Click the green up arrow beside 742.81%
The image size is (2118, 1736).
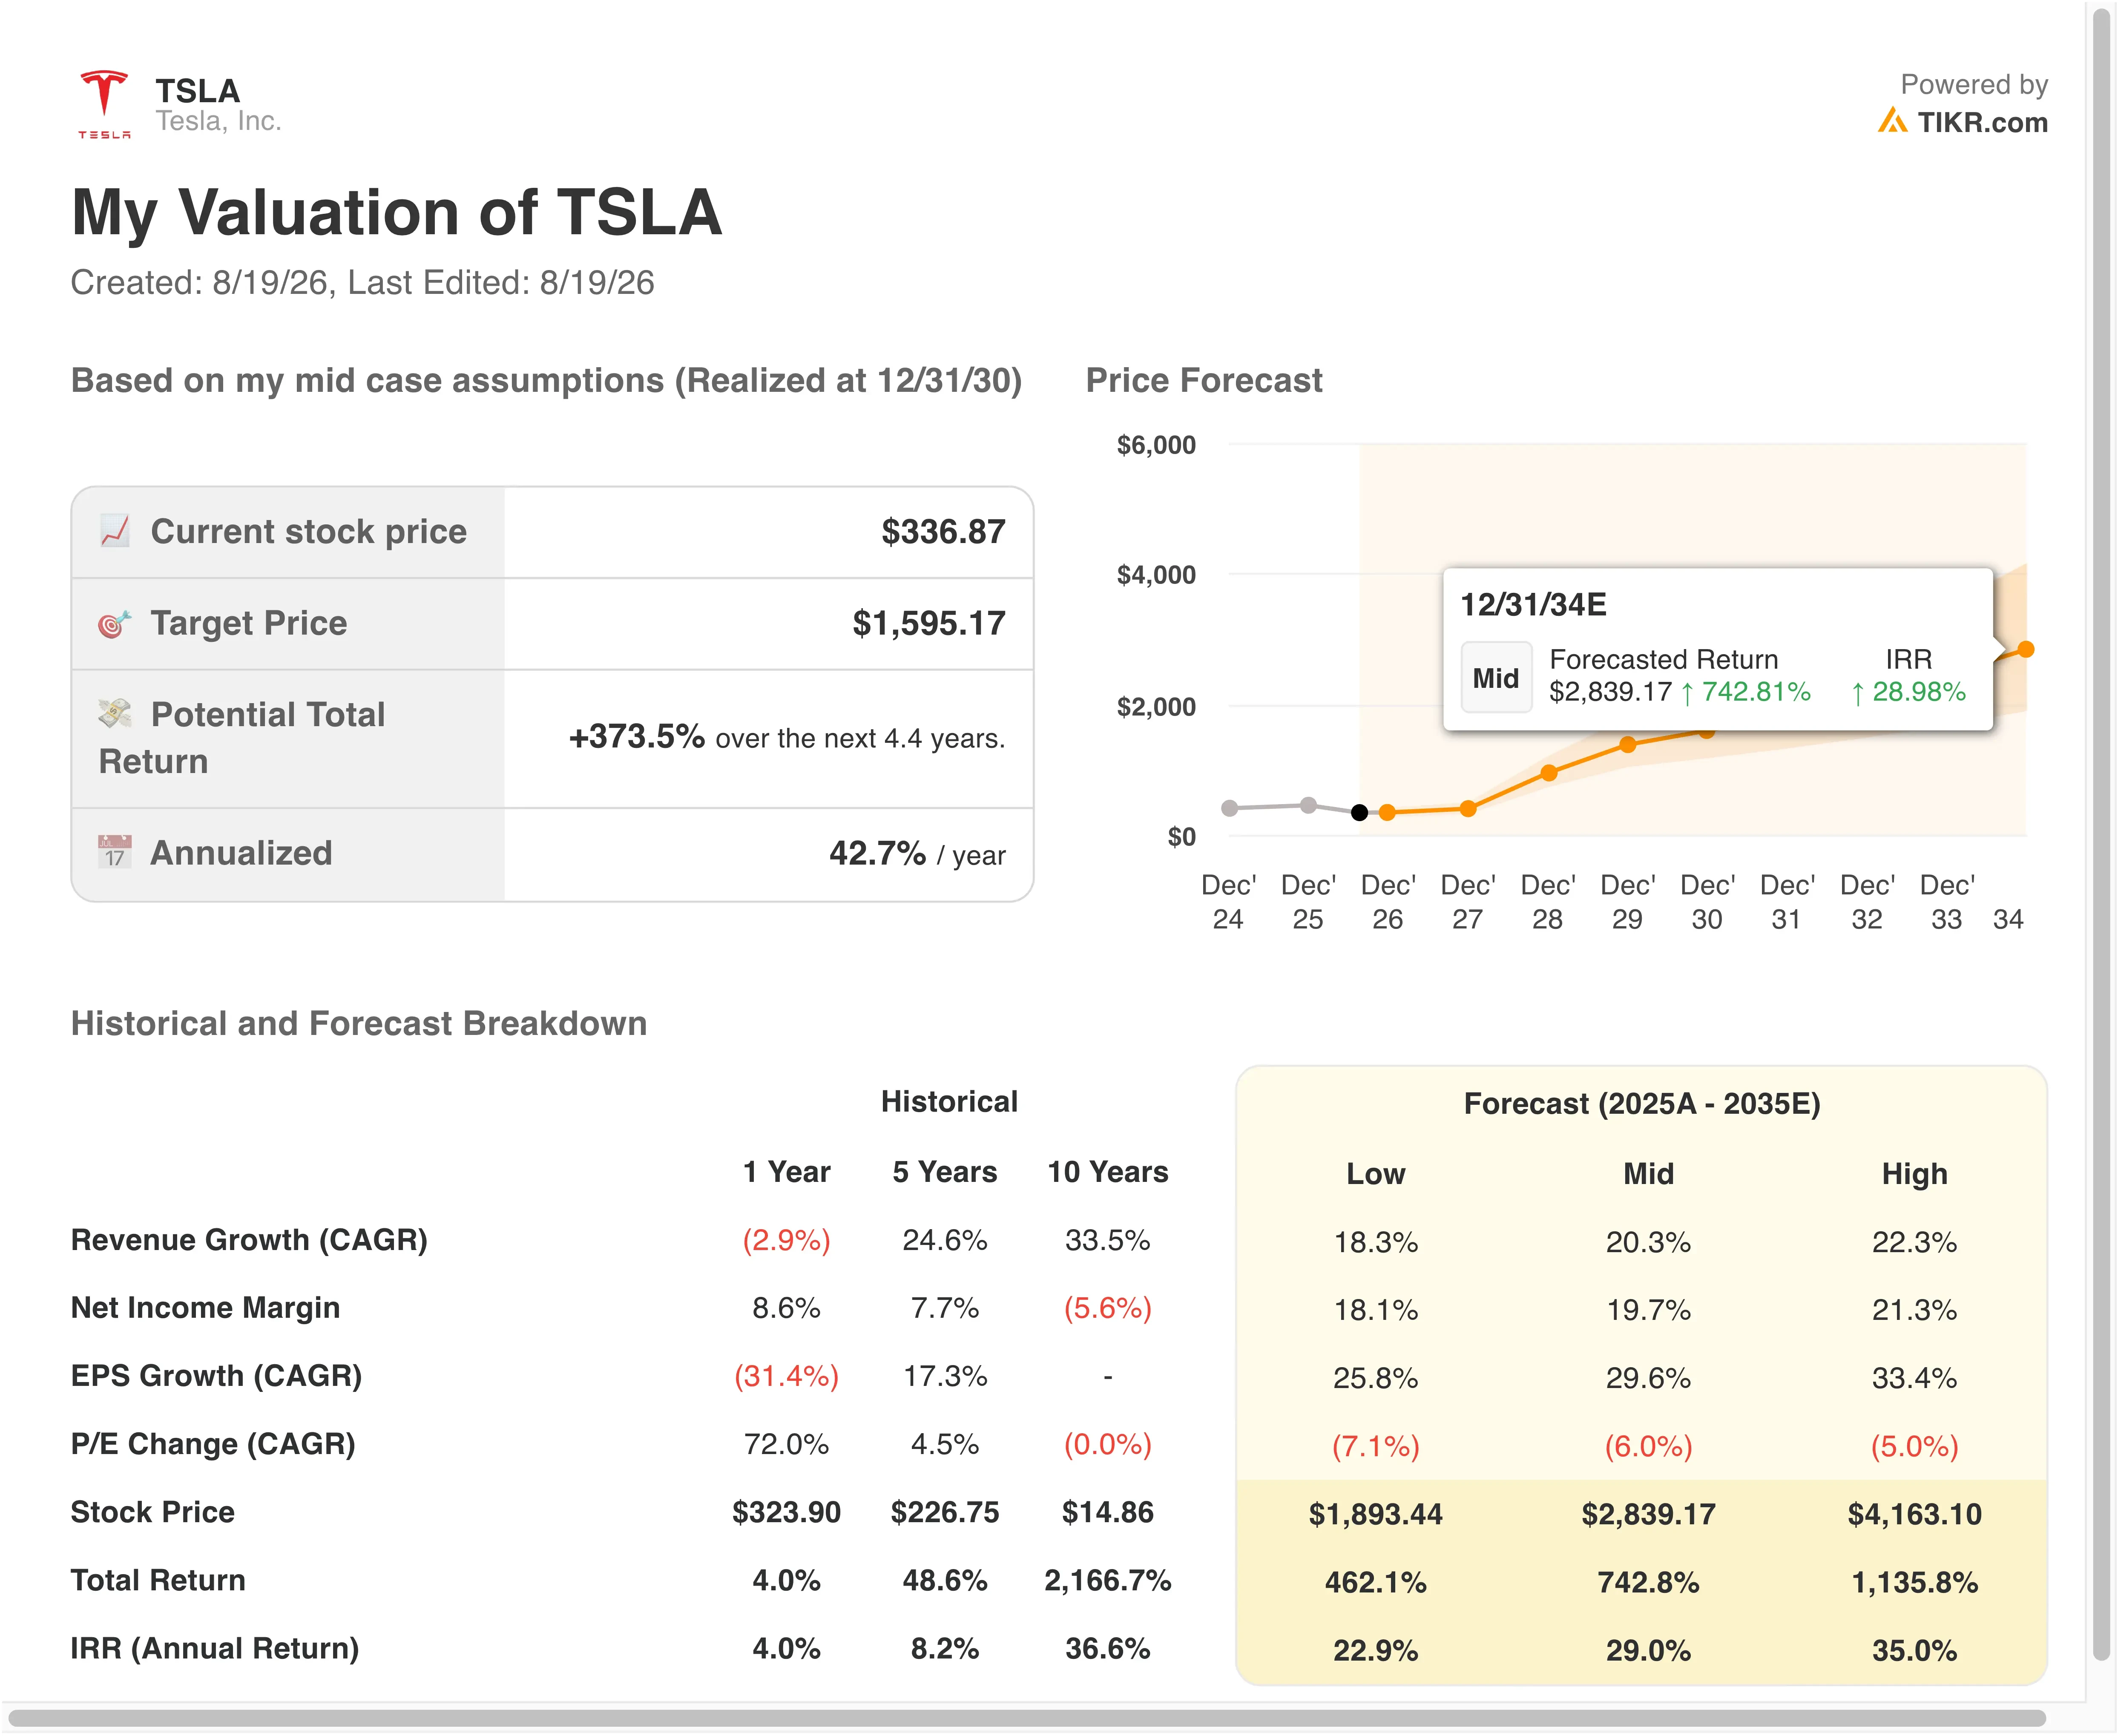(1688, 692)
